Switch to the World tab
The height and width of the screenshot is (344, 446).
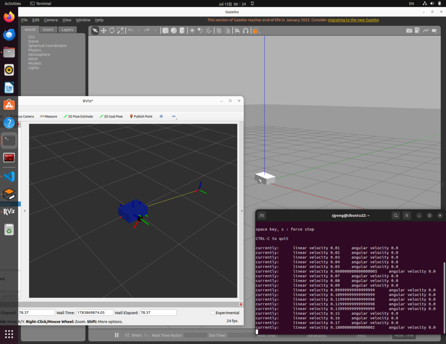click(x=30, y=29)
